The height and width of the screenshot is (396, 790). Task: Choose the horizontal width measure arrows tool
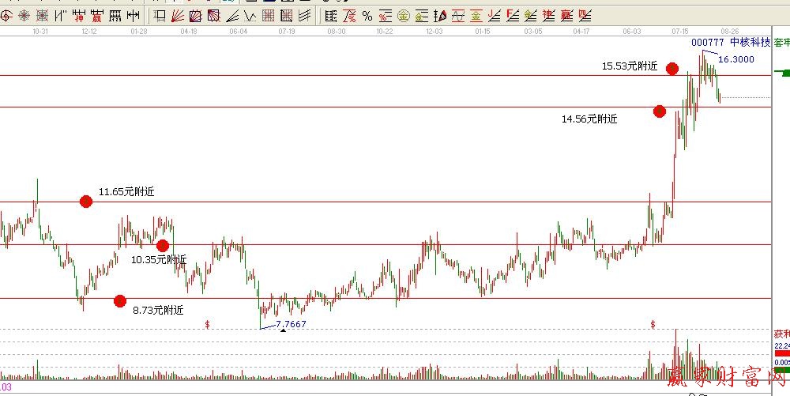coord(134,16)
